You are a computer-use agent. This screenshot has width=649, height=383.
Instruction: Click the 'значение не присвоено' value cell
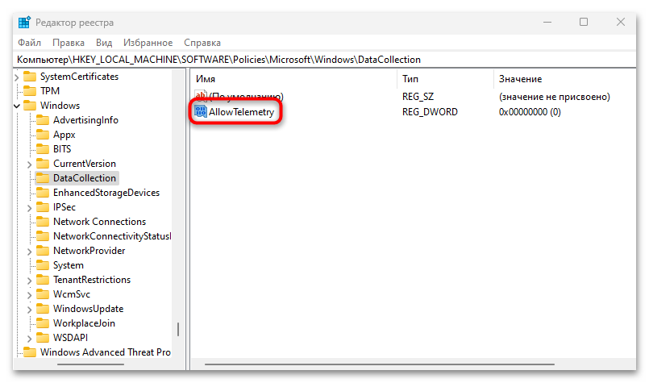click(554, 97)
